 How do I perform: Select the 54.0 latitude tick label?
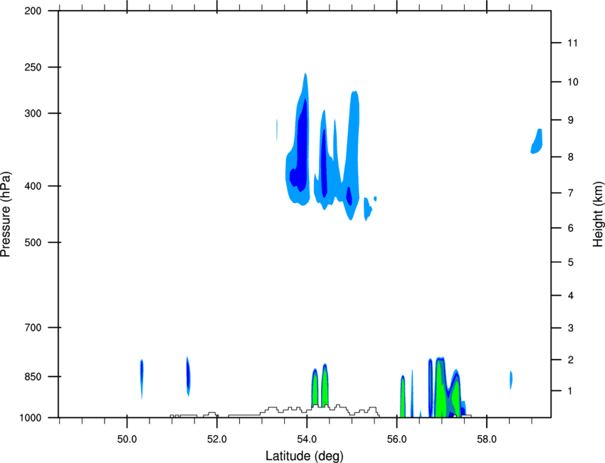pyautogui.click(x=307, y=439)
